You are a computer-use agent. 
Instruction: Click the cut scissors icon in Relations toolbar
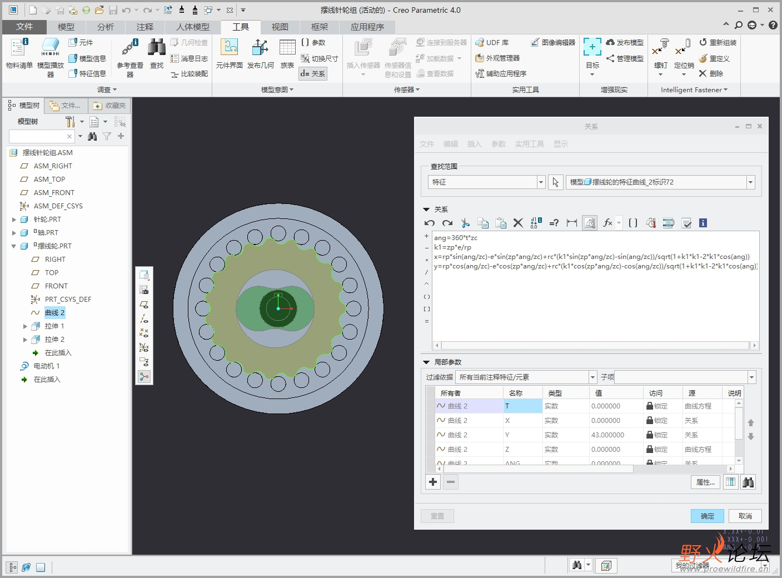pos(465,223)
